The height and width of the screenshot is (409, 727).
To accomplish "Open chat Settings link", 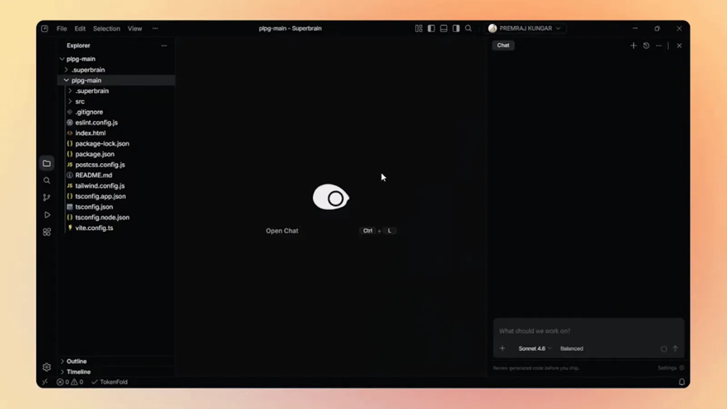I will click(671, 368).
